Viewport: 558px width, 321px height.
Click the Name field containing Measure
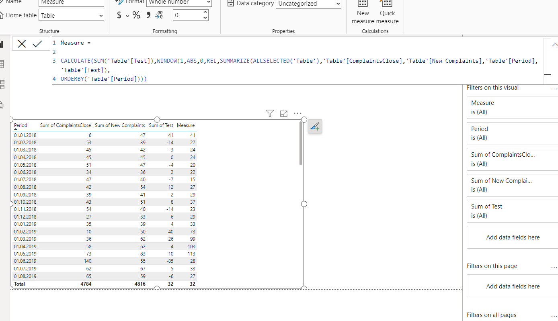[x=72, y=2]
